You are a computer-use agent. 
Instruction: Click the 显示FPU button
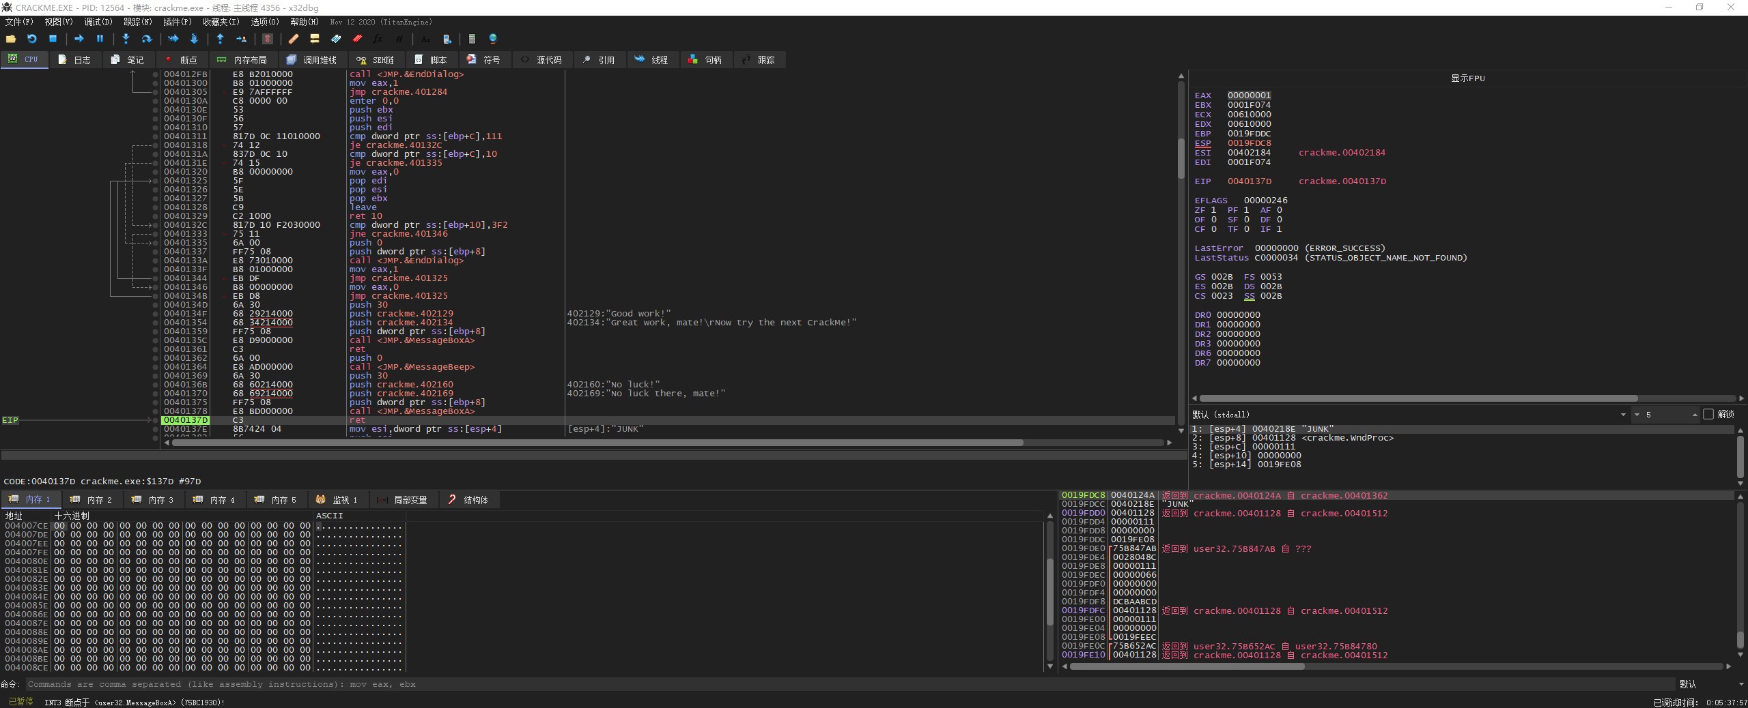coord(1467,78)
